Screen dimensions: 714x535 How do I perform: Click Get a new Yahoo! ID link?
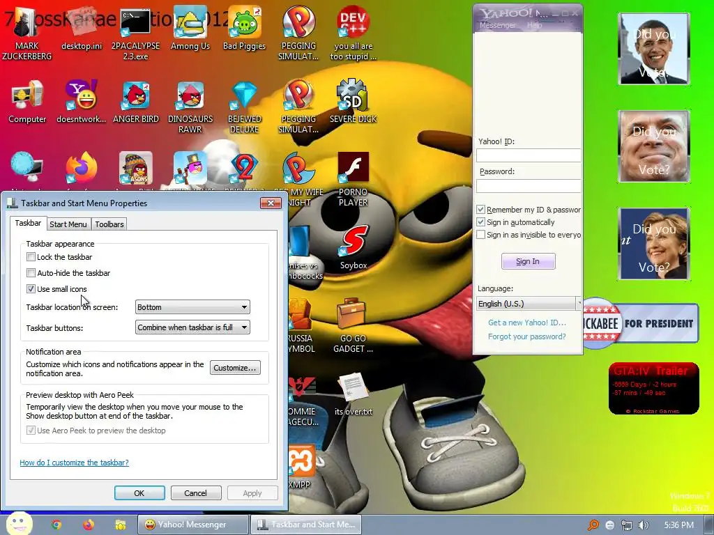pos(527,323)
